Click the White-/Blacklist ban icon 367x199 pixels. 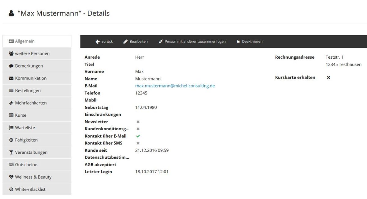11,190
